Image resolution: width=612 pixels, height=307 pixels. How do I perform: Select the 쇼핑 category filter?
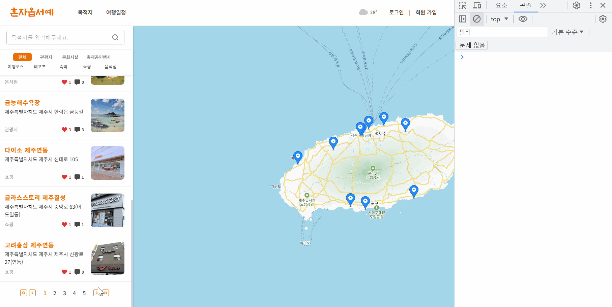[x=87, y=67]
